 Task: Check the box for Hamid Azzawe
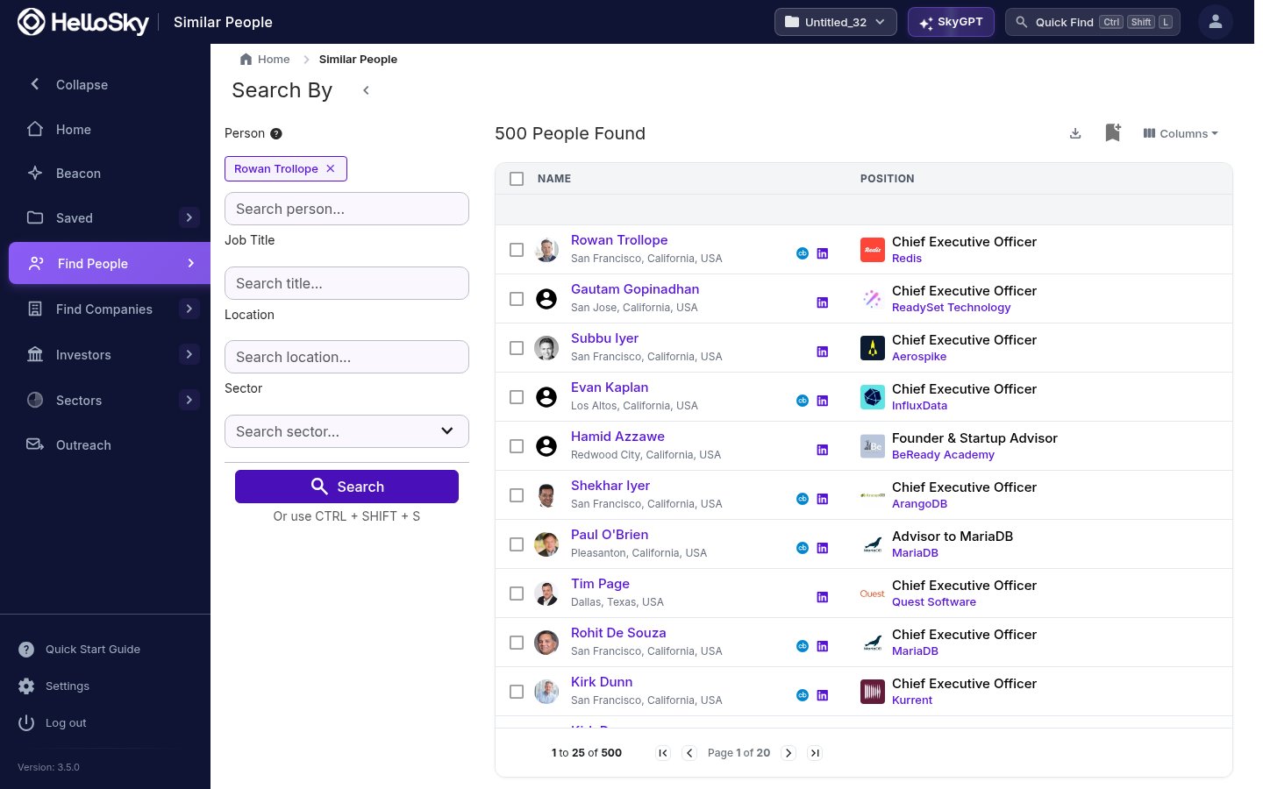click(x=517, y=446)
